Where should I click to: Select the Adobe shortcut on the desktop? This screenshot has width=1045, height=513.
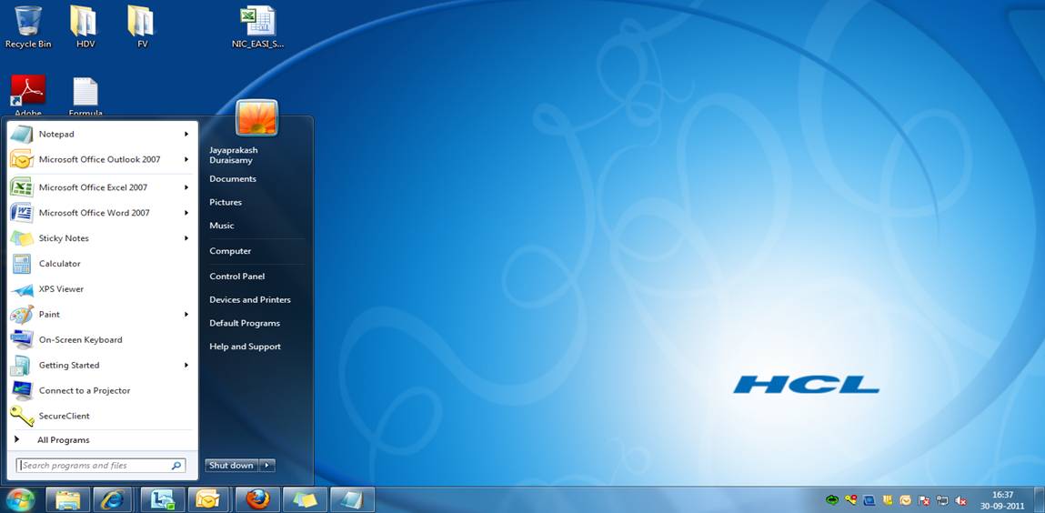28,96
